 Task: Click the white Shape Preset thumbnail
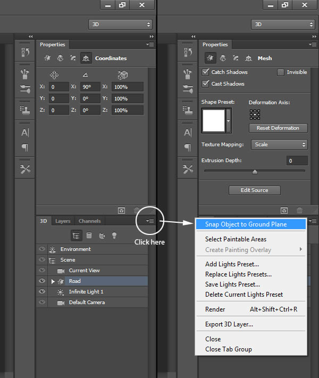click(214, 121)
